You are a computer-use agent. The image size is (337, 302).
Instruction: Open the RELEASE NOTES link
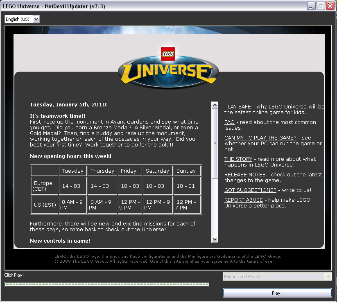pos(245,174)
